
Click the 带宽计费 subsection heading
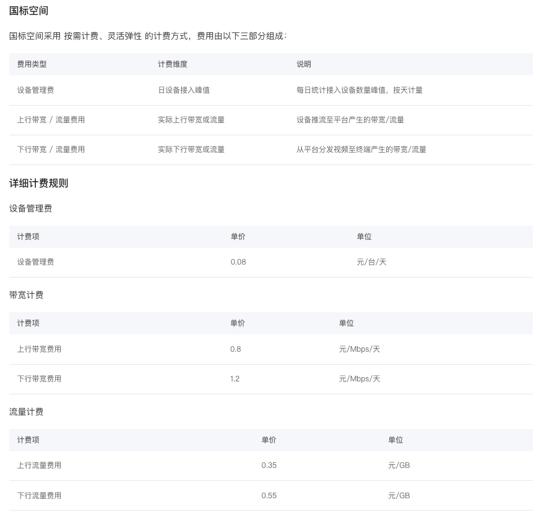point(26,295)
